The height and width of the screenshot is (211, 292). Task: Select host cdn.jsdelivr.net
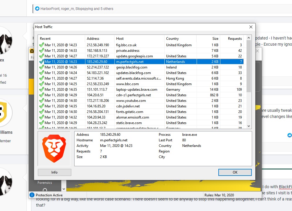[x=128, y=106]
